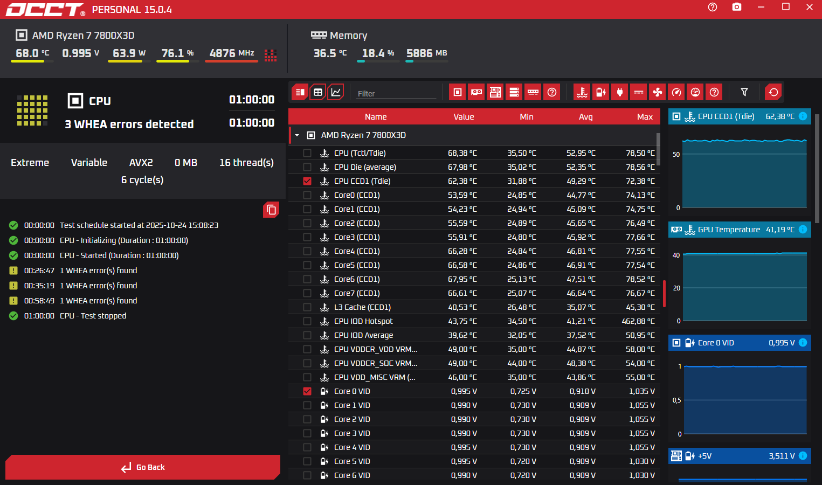Switch to the table view layout
Image resolution: width=822 pixels, height=485 pixels.
point(318,92)
